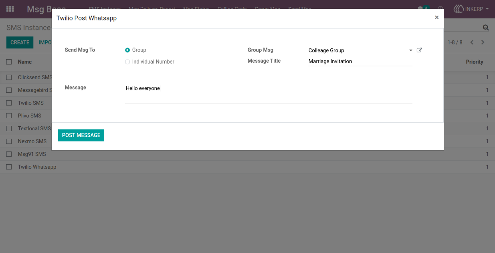Open the SMS Instance menu

(x=105, y=8)
